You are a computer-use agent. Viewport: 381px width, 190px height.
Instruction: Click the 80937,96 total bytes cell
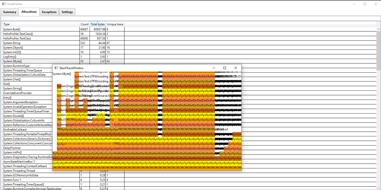(x=98, y=29)
